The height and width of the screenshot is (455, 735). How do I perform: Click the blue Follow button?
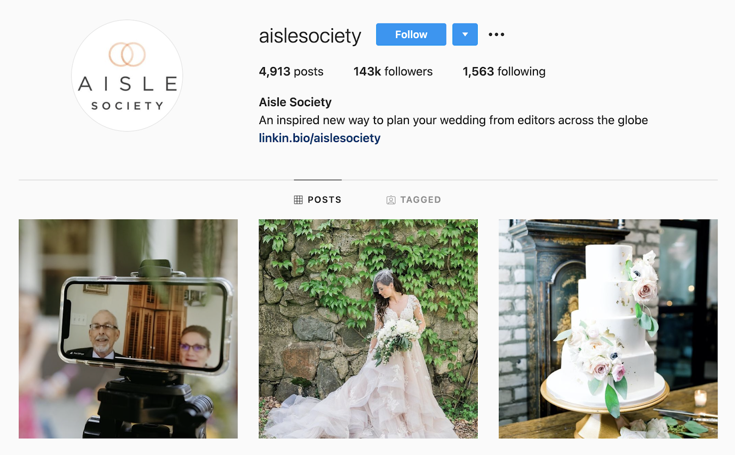tap(411, 34)
